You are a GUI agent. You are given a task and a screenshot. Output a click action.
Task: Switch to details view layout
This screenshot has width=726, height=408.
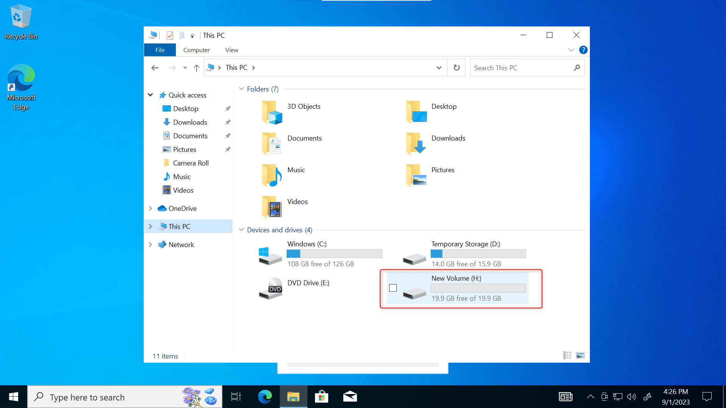[567, 355]
